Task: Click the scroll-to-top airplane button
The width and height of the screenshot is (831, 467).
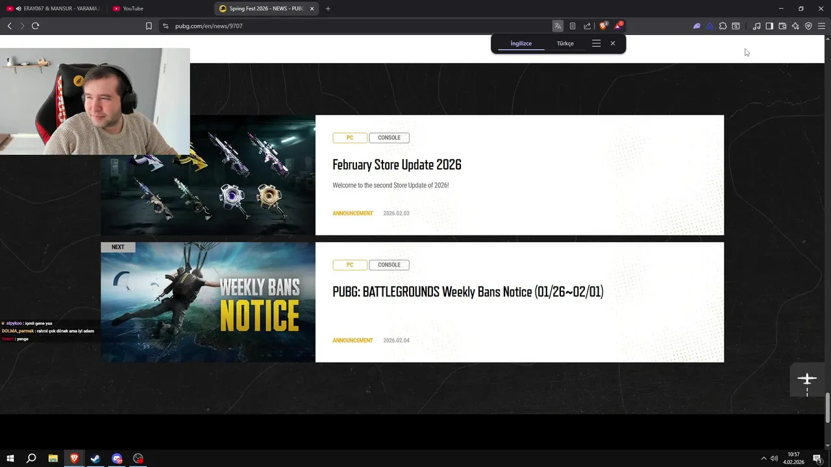Action: pos(807,381)
